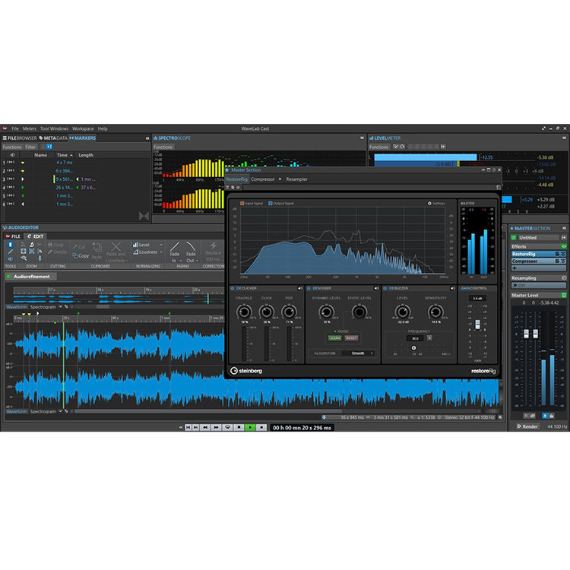Click the Fade In curve icon
The image size is (570, 570).
pyautogui.click(x=175, y=245)
